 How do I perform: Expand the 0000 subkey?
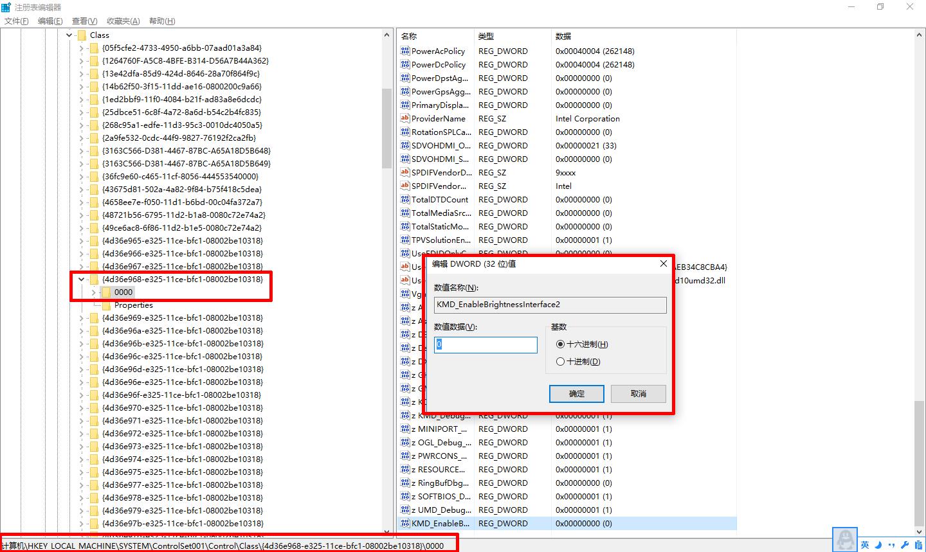[x=94, y=292]
